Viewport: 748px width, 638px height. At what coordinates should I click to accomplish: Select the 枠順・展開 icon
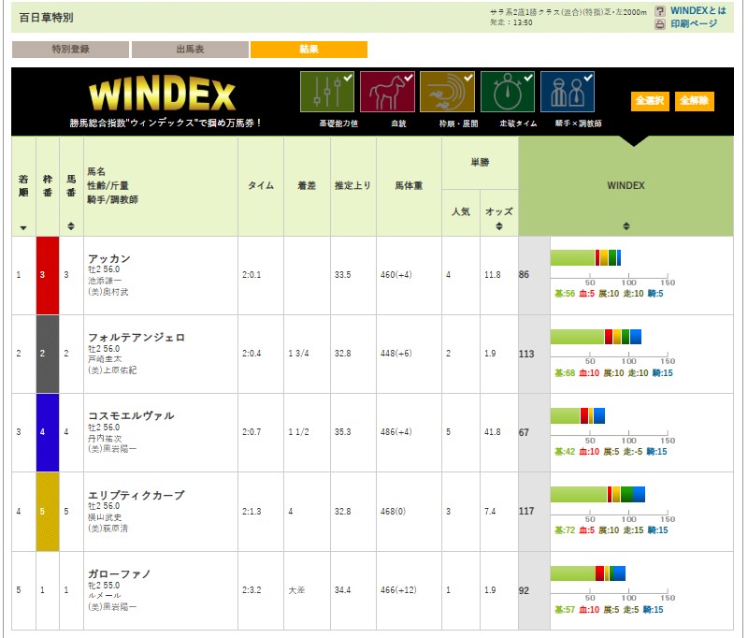(447, 92)
